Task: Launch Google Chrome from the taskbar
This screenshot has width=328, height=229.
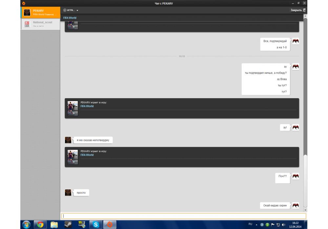Action: (40, 224)
